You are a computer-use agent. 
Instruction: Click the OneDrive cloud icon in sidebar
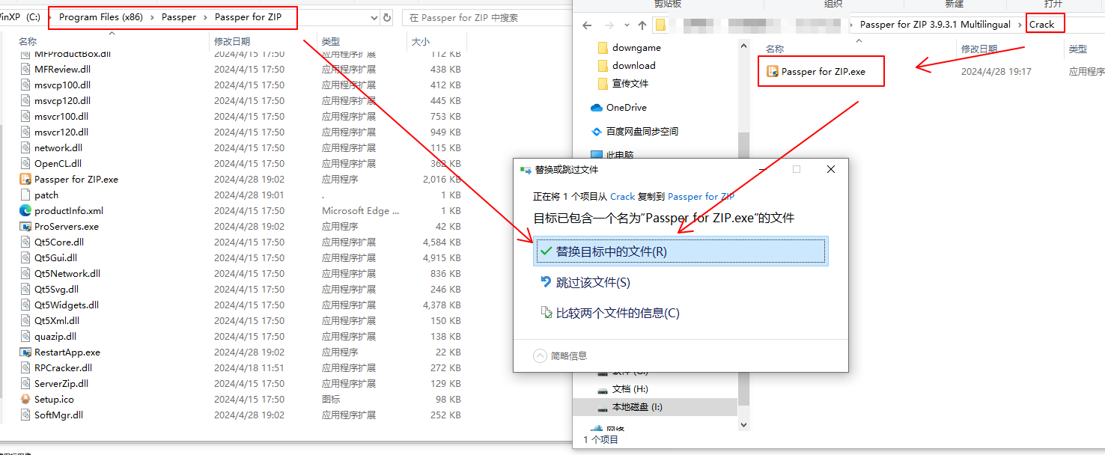[x=597, y=108]
